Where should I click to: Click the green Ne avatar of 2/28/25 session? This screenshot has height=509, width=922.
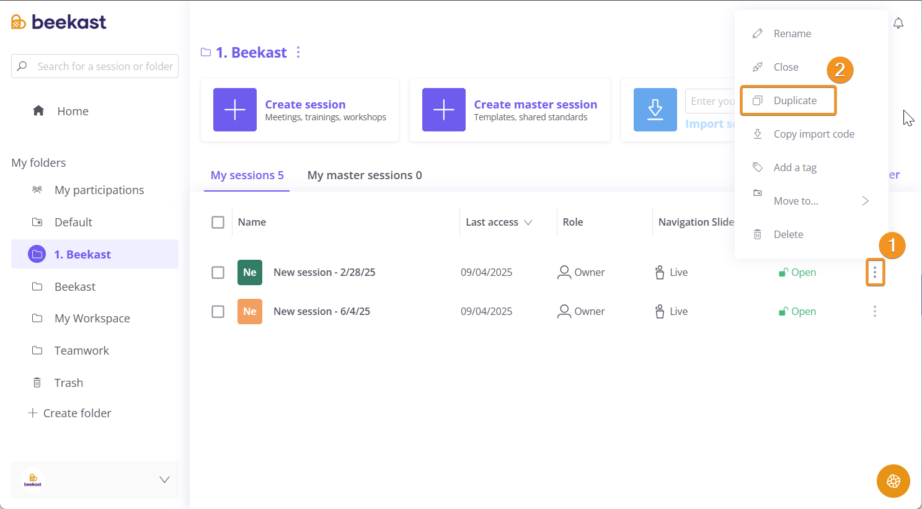coord(250,272)
